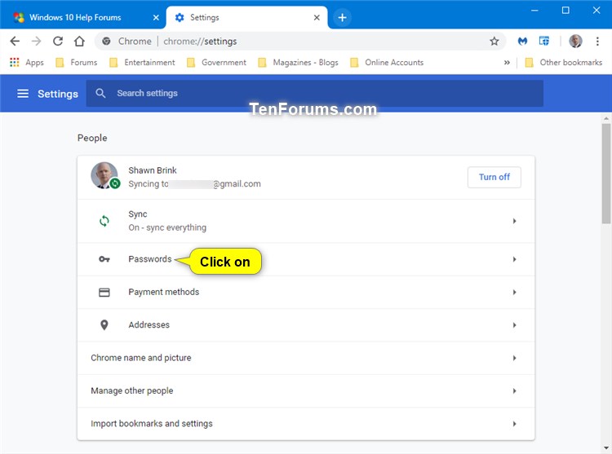Open the profile avatar in the toolbar

(575, 41)
